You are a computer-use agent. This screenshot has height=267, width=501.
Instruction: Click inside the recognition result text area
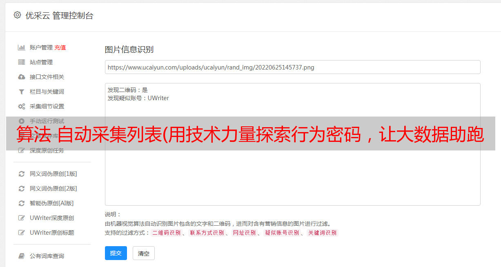tap(292, 144)
